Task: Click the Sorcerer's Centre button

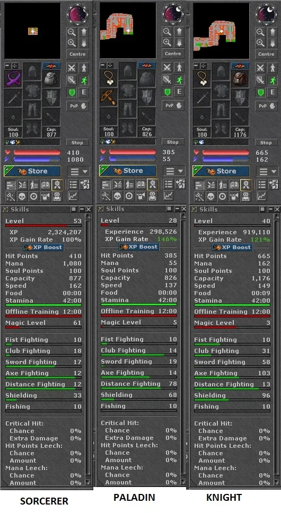Action: (x=78, y=54)
